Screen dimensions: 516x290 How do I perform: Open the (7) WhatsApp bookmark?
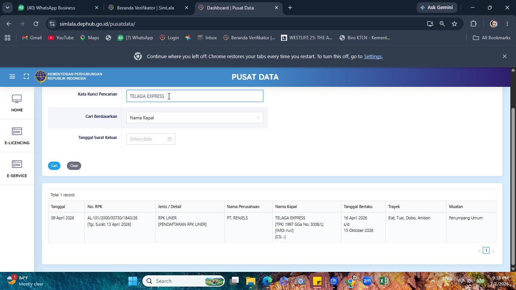[x=135, y=38]
